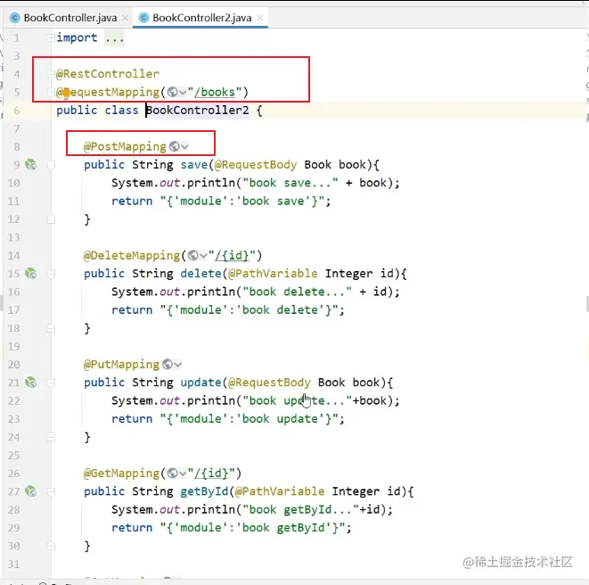Click endpoint gutter icon for update method
The height and width of the screenshot is (585, 589).
(31, 383)
